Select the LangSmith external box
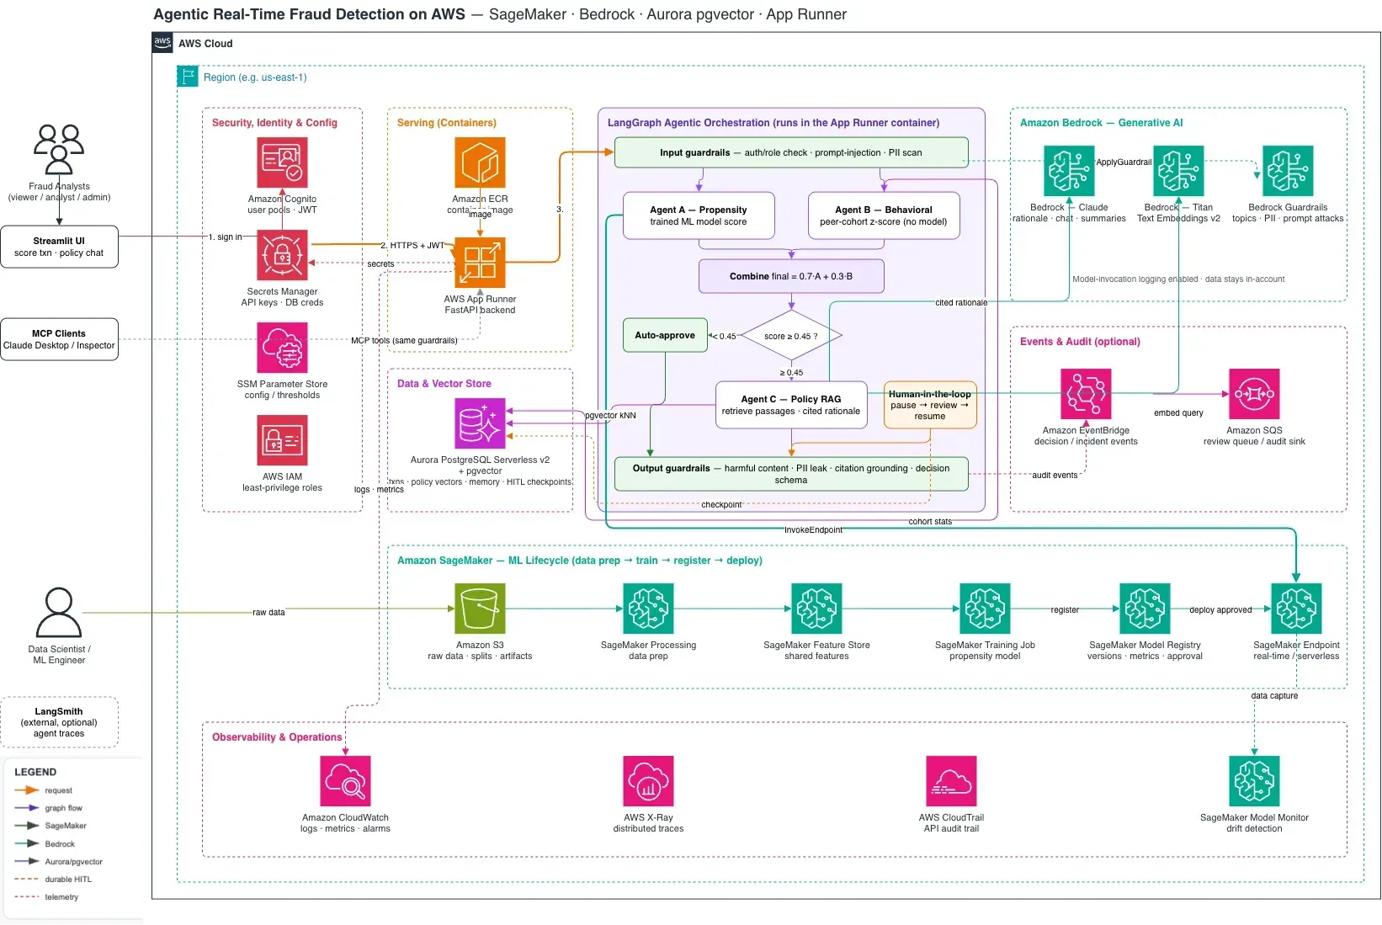The image size is (1382, 925). point(59,722)
